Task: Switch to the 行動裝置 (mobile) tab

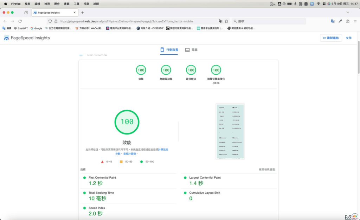Action: tap(169, 50)
